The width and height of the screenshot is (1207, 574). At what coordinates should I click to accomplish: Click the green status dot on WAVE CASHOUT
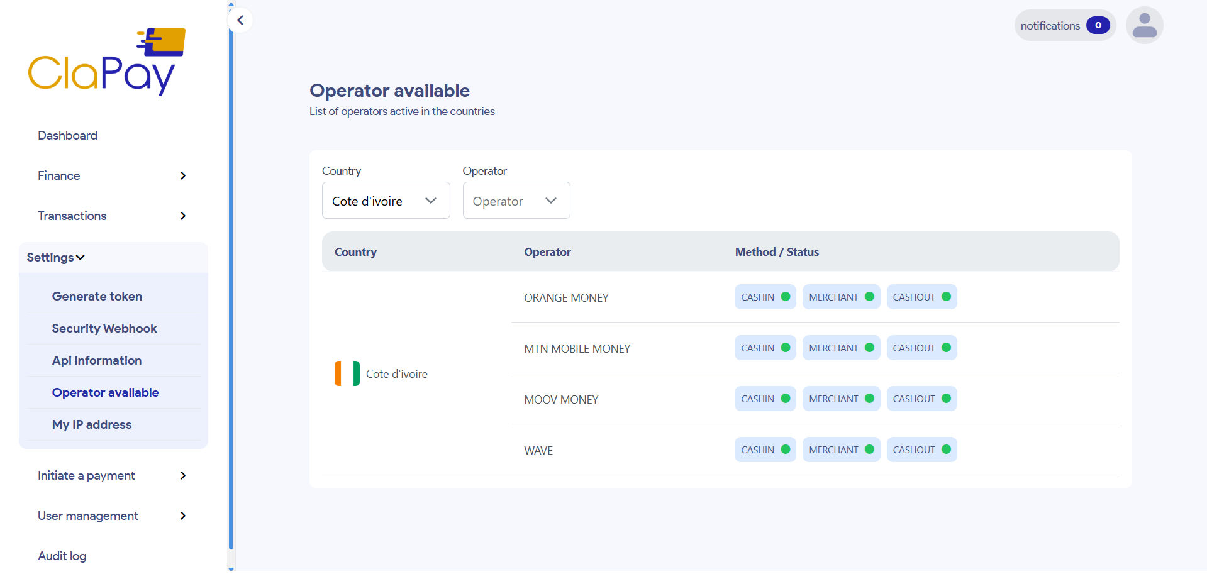[946, 449]
